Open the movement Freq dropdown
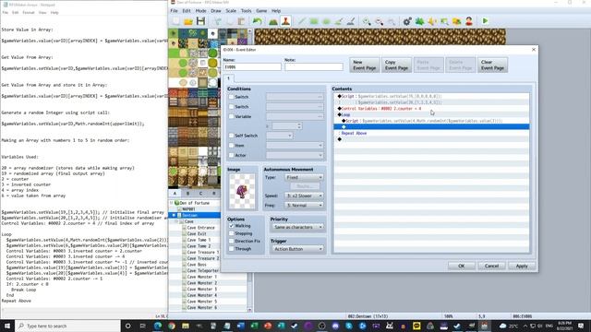Image resolution: width=591 pixels, height=332 pixels. click(304, 206)
